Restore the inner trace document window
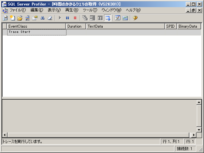The image size is (204, 153). point(193,10)
